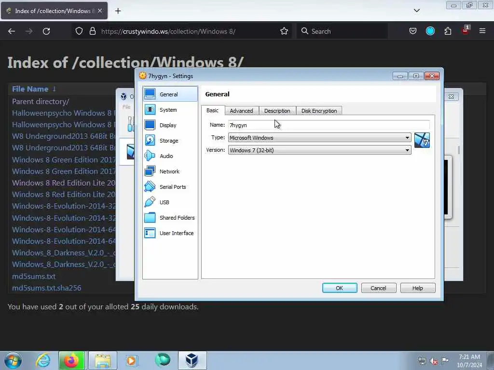494x370 pixels.
Task: Open the Serial Ports settings category
Action: click(x=170, y=187)
